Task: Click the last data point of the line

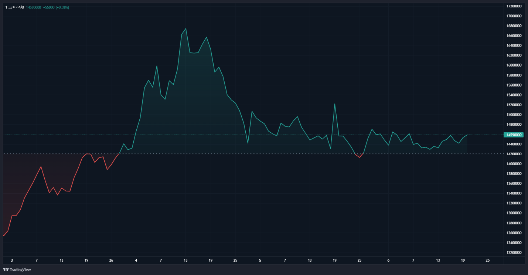Action: click(467, 135)
